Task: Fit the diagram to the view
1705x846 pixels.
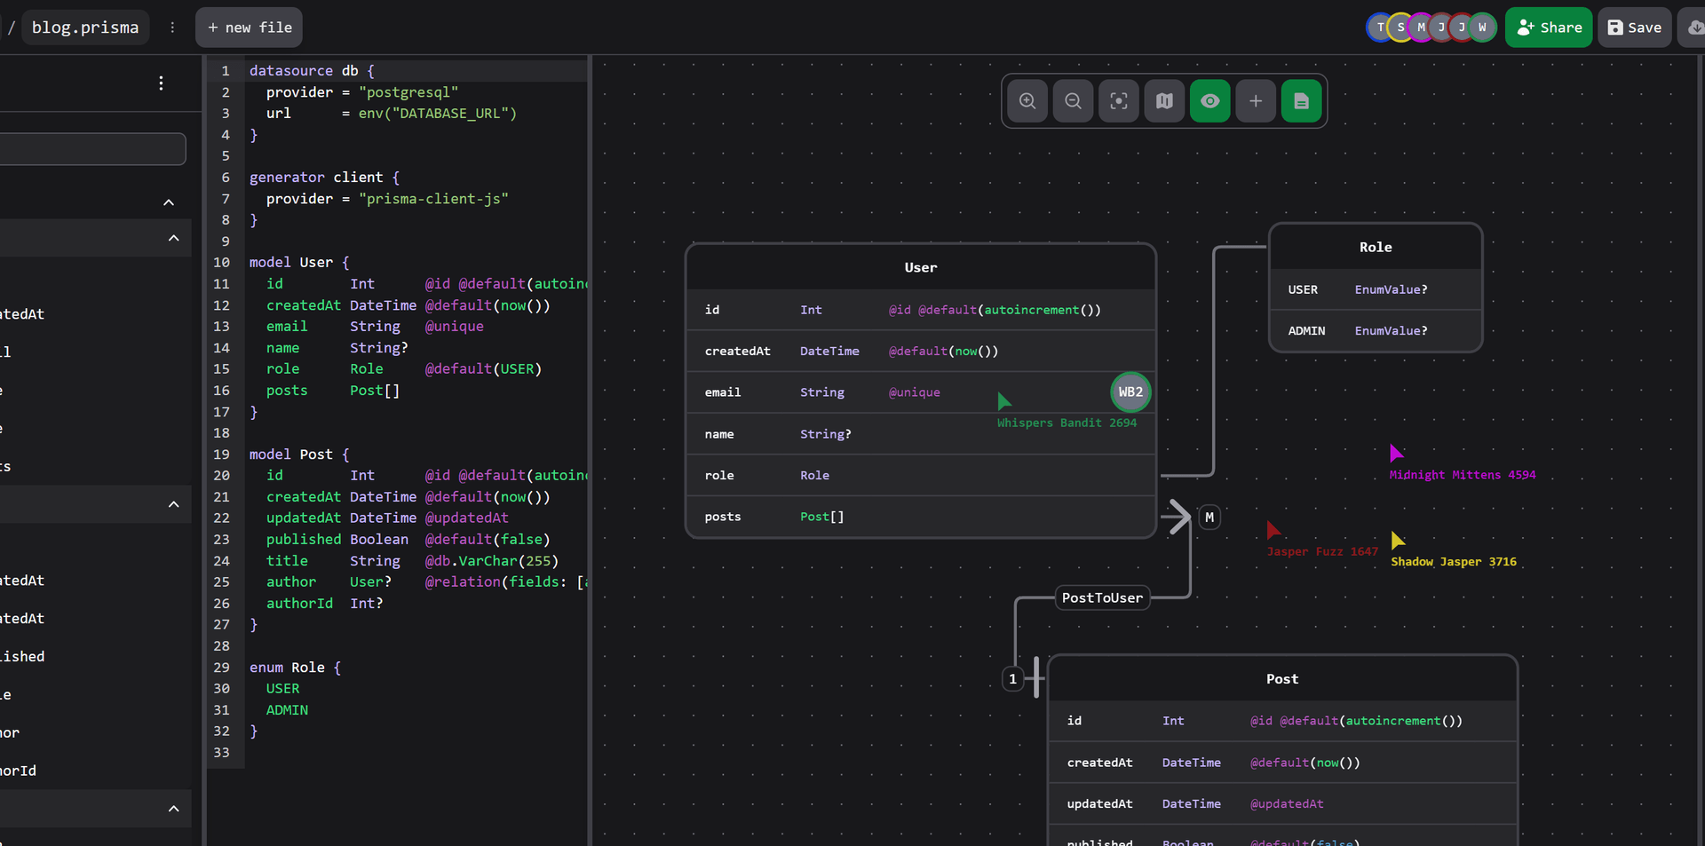Action: 1118,101
